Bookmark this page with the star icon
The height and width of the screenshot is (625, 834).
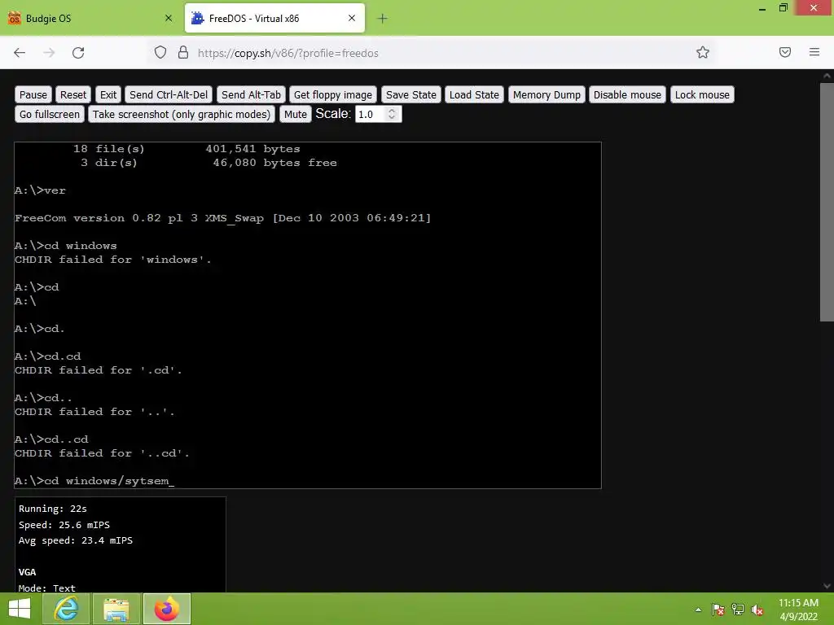coord(703,52)
